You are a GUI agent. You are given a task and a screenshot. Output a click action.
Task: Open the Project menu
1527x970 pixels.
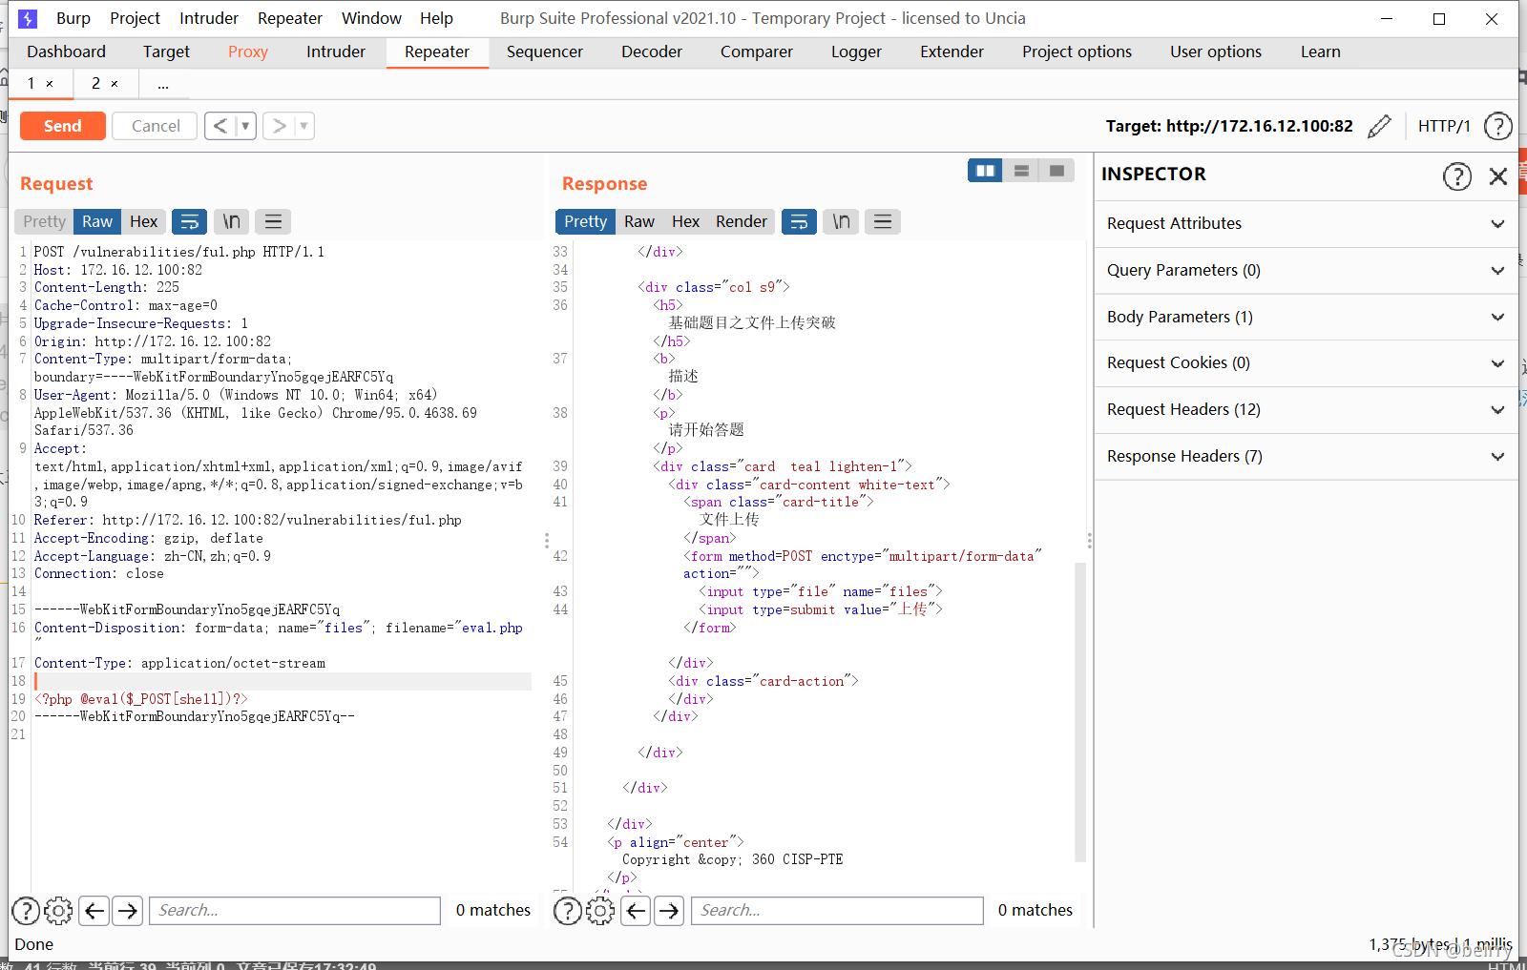[135, 18]
